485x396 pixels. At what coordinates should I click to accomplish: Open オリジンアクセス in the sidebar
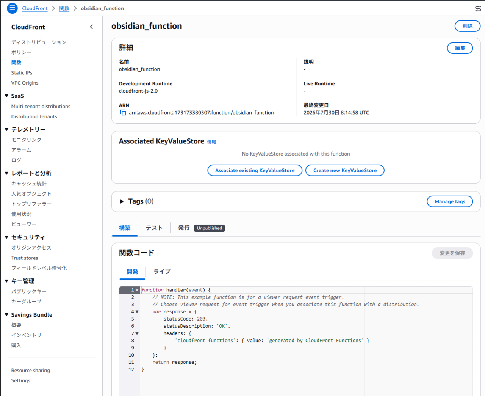pyautogui.click(x=31, y=248)
